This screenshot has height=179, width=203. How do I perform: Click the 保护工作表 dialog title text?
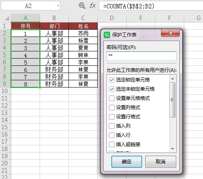point(124,35)
